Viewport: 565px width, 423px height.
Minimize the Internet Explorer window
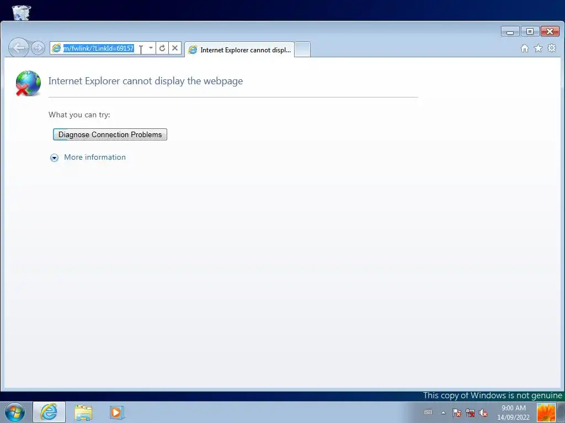(x=510, y=31)
